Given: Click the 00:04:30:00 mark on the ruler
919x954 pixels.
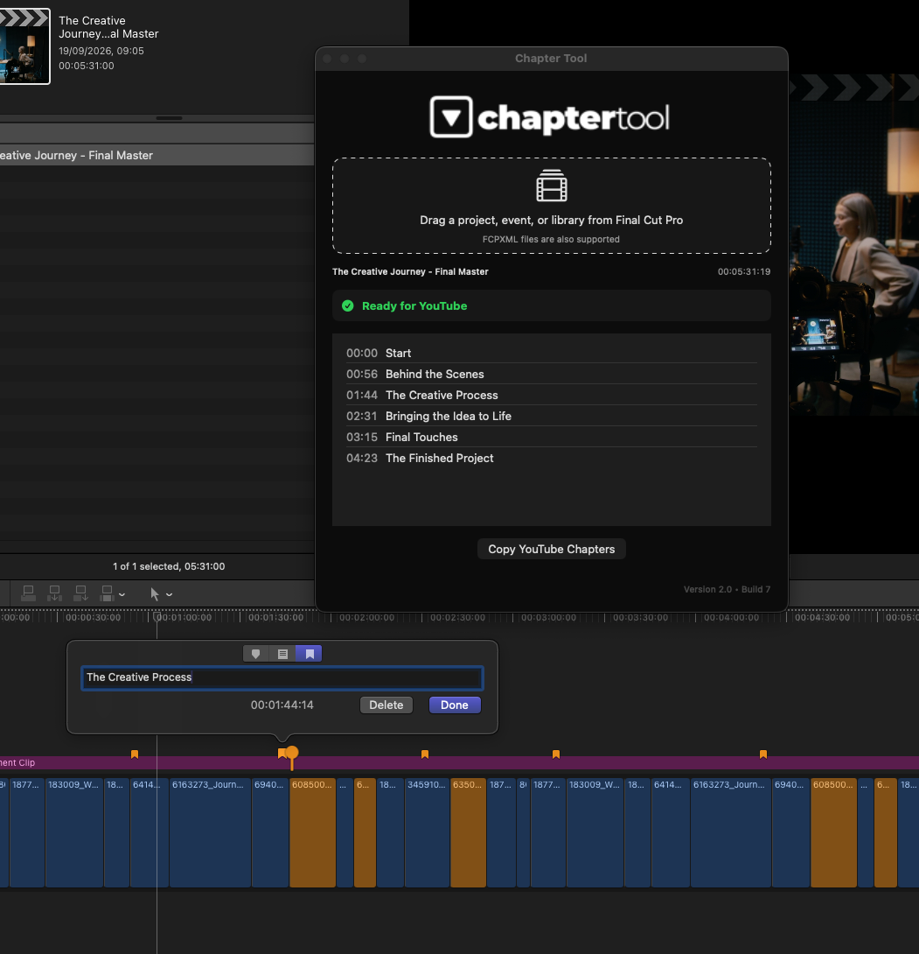Looking at the screenshot, I should tap(822, 618).
